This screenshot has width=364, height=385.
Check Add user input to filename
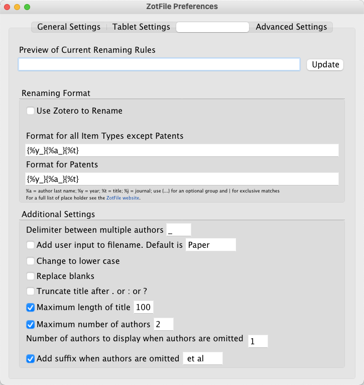[31, 245]
